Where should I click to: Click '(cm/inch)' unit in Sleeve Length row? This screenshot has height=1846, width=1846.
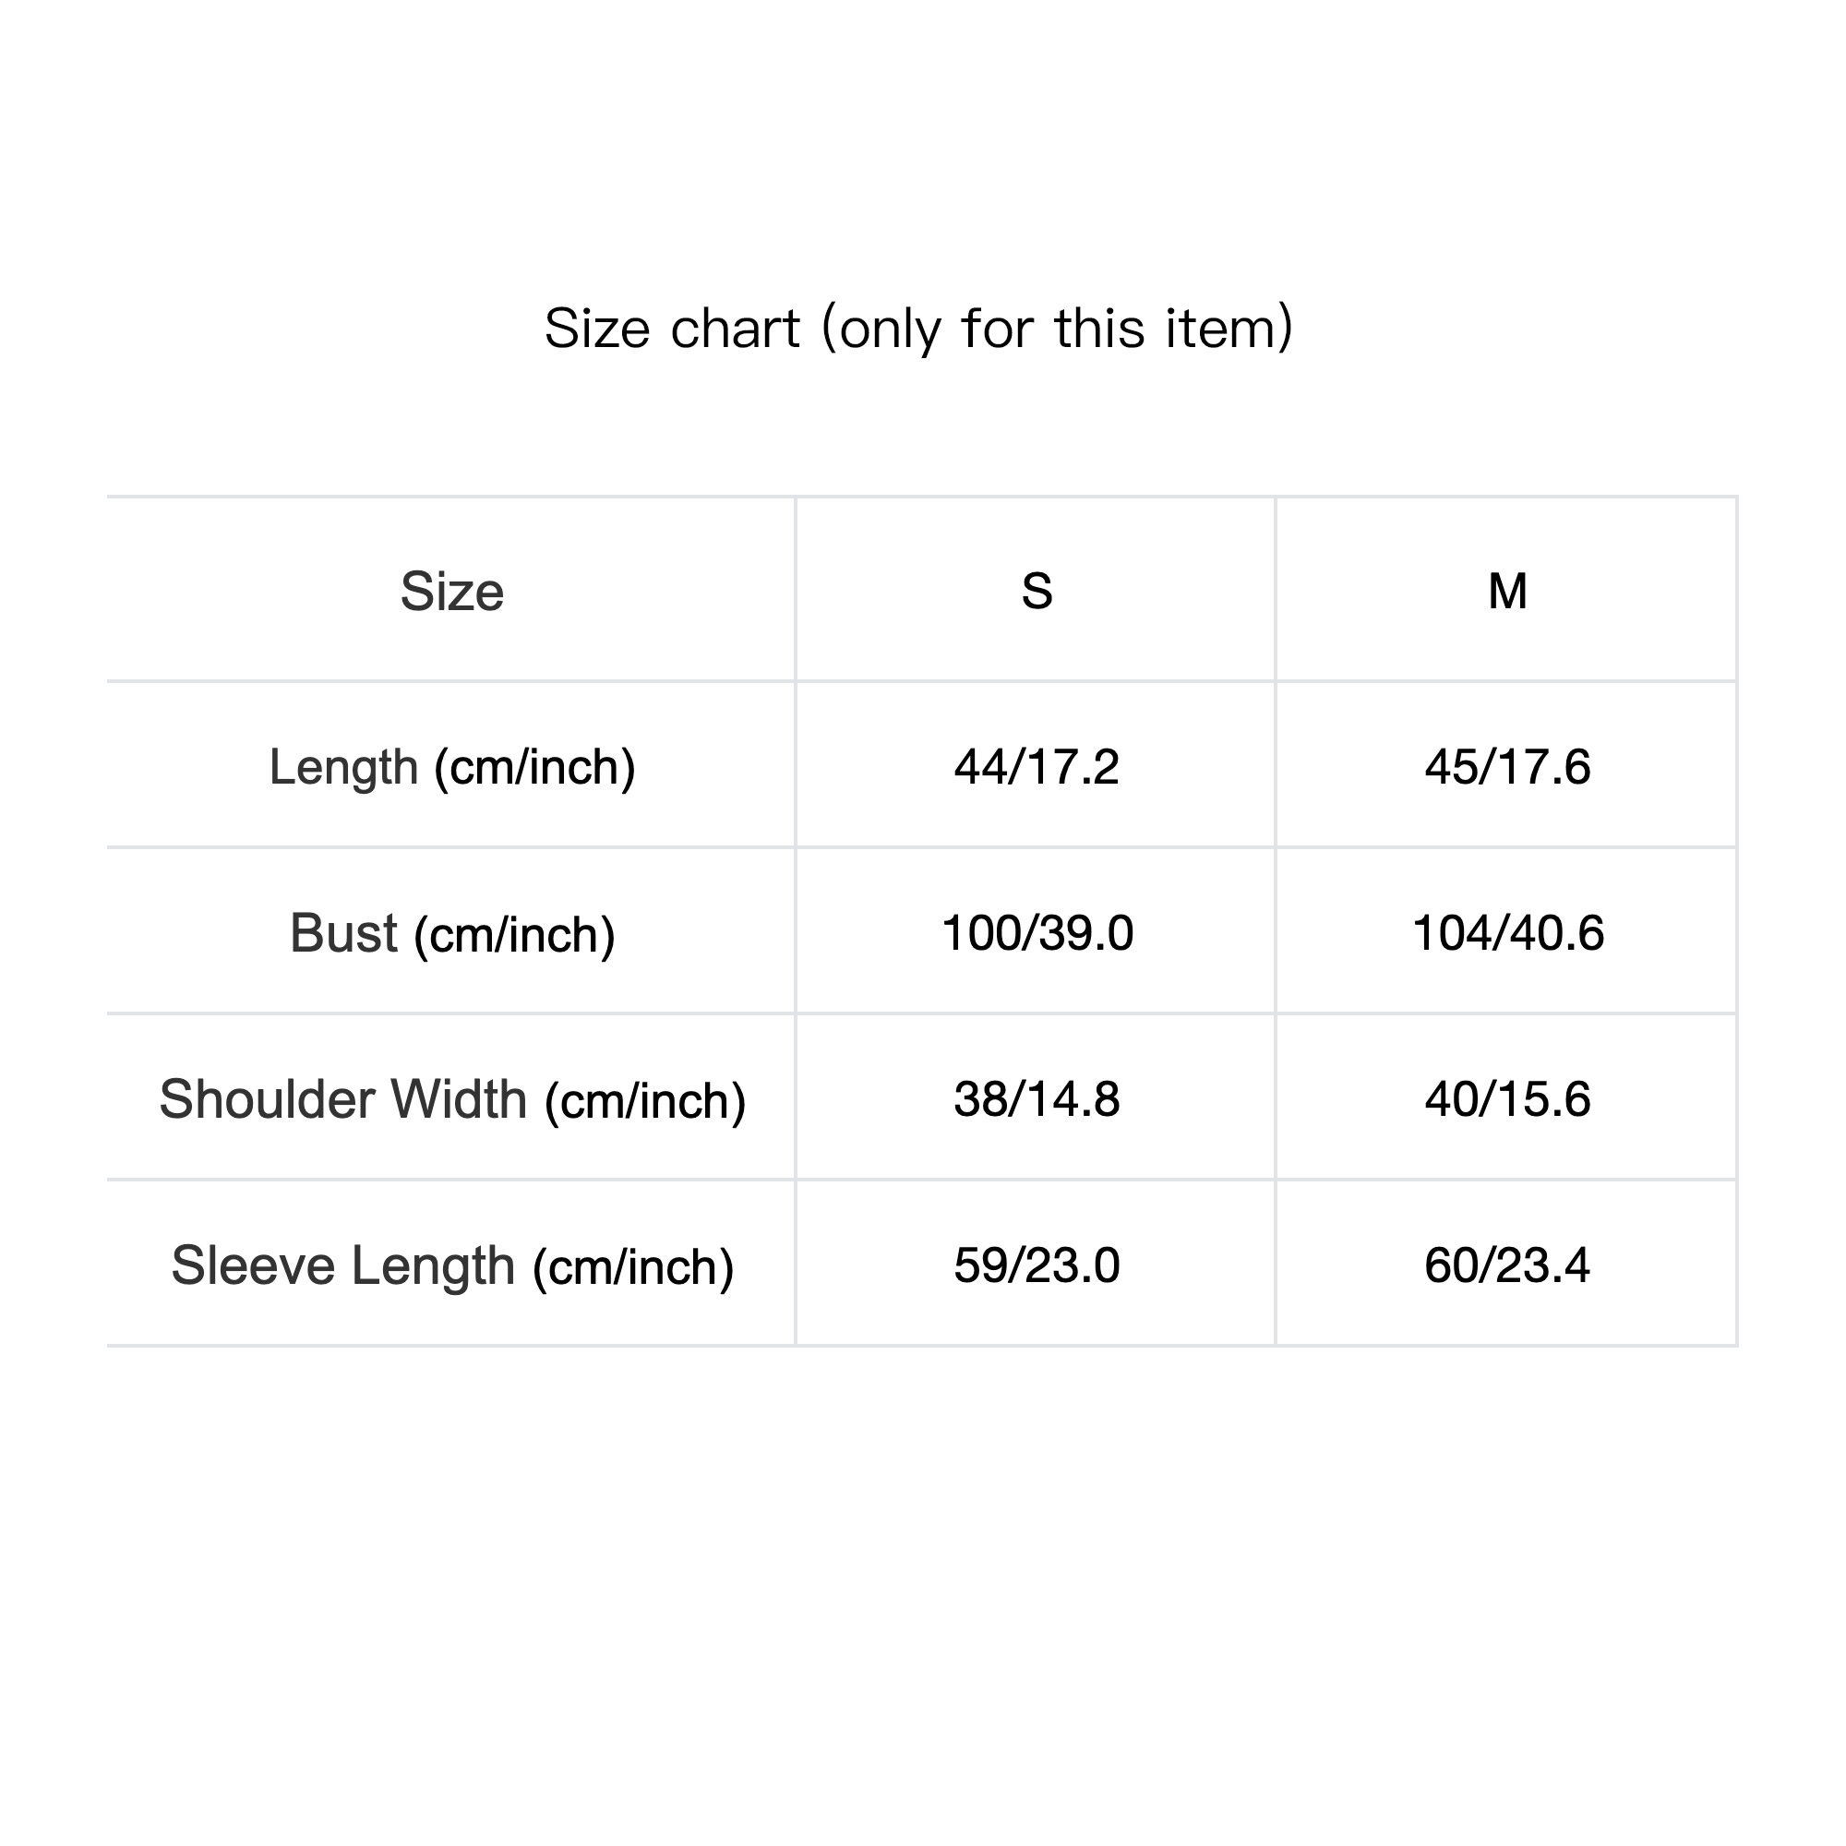632,1268
